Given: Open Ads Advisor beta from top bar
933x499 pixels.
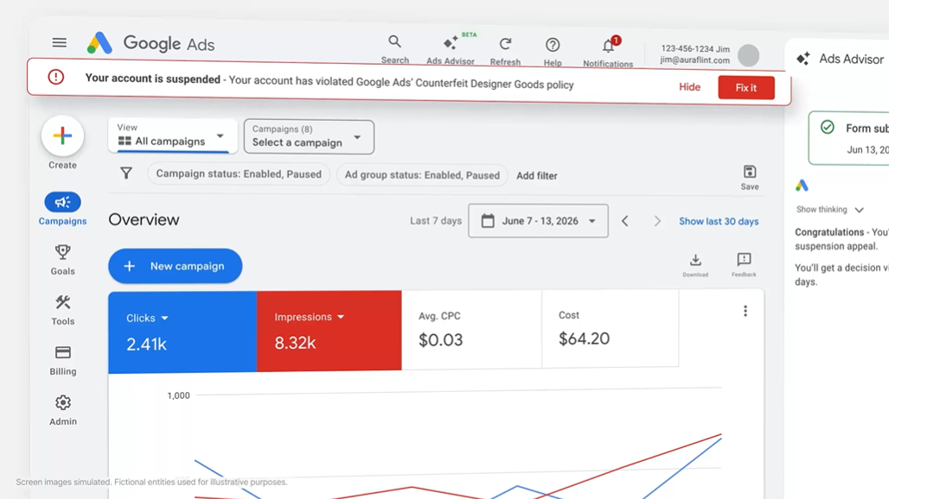Looking at the screenshot, I should (x=451, y=43).
